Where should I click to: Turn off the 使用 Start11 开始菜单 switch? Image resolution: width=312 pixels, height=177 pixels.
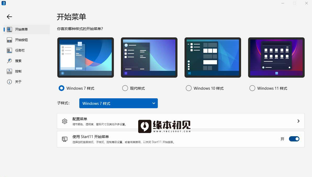[x=294, y=139]
